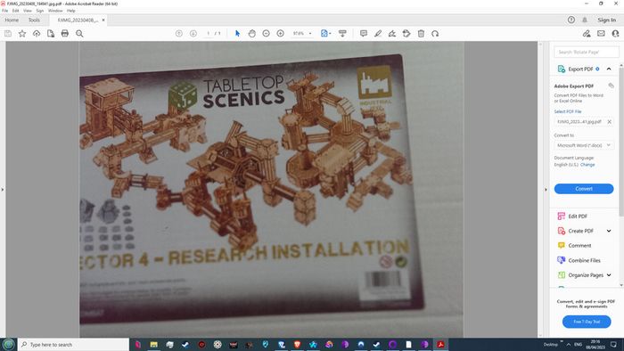Viewport: 624px width, 351px height.
Task: Click the Search tools input field
Action: [x=587, y=52]
